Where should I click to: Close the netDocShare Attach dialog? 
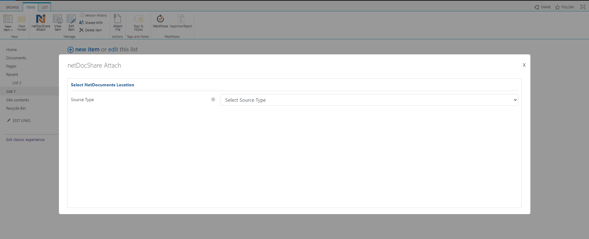[x=524, y=65]
